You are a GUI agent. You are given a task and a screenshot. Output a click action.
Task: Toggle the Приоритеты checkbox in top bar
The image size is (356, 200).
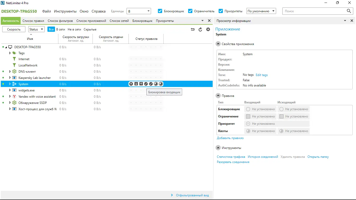pyautogui.click(x=221, y=11)
